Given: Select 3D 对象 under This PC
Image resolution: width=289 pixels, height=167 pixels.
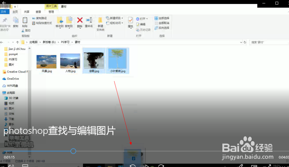Looking at the screenshot, I should point(11,98).
